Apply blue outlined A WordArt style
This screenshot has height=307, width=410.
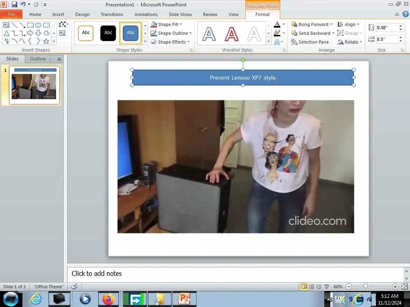point(209,34)
